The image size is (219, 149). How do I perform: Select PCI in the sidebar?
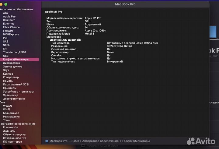[x=5, y=38]
